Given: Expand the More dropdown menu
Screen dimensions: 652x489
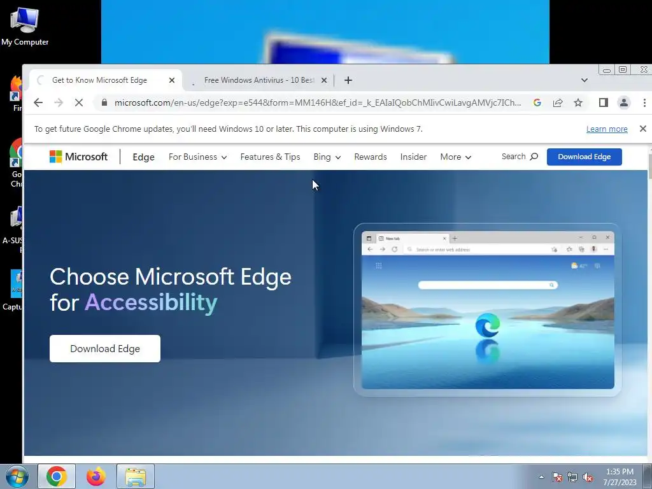Looking at the screenshot, I should pos(455,157).
